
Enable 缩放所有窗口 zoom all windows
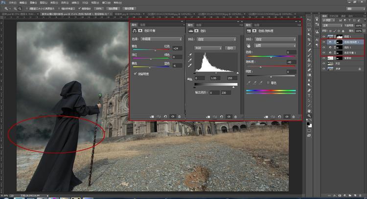coord(59,9)
